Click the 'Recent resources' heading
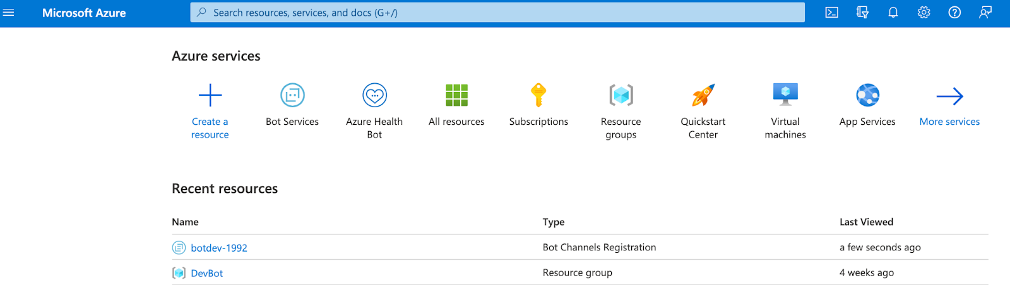This screenshot has height=285, width=1010. tap(225, 189)
